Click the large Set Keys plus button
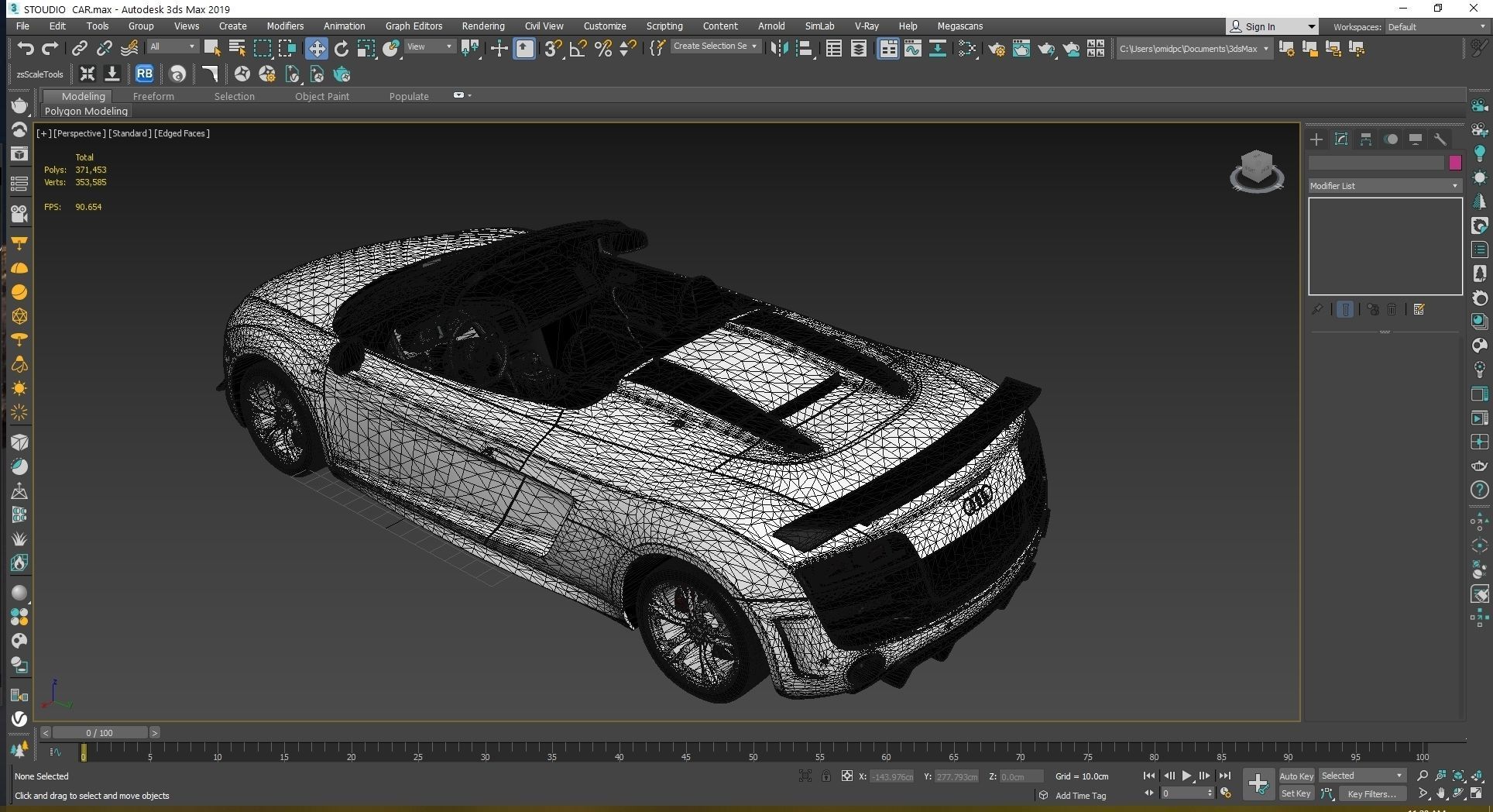Image resolution: width=1493 pixels, height=812 pixels. (1258, 784)
